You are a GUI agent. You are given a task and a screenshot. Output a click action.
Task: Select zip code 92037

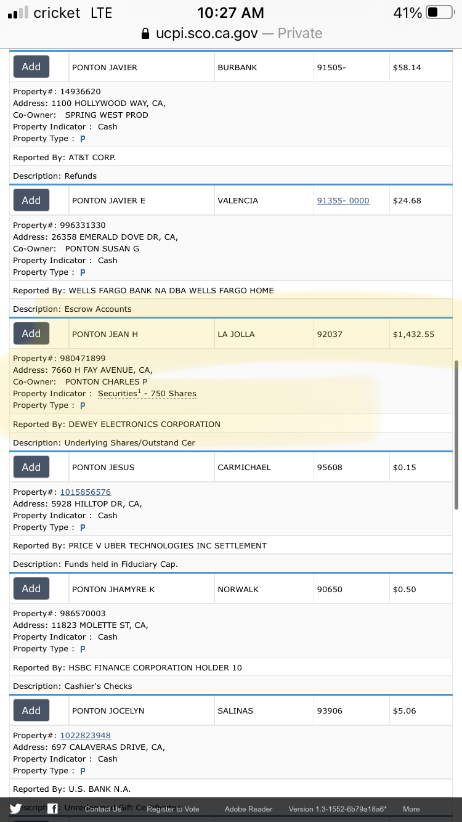pyautogui.click(x=330, y=334)
